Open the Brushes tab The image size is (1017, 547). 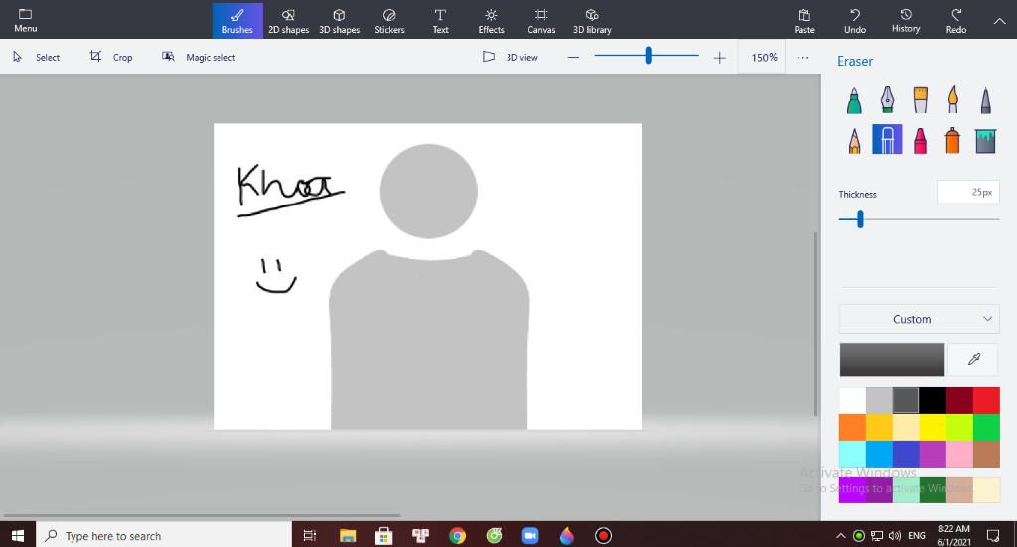point(237,21)
